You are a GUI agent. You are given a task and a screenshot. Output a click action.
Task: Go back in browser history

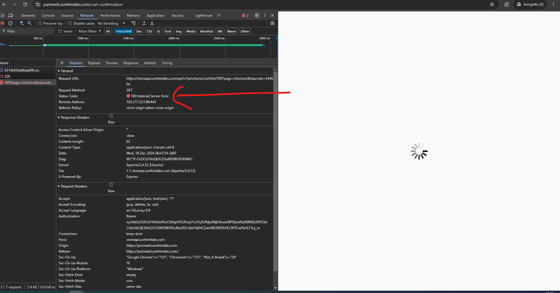pos(4,4)
